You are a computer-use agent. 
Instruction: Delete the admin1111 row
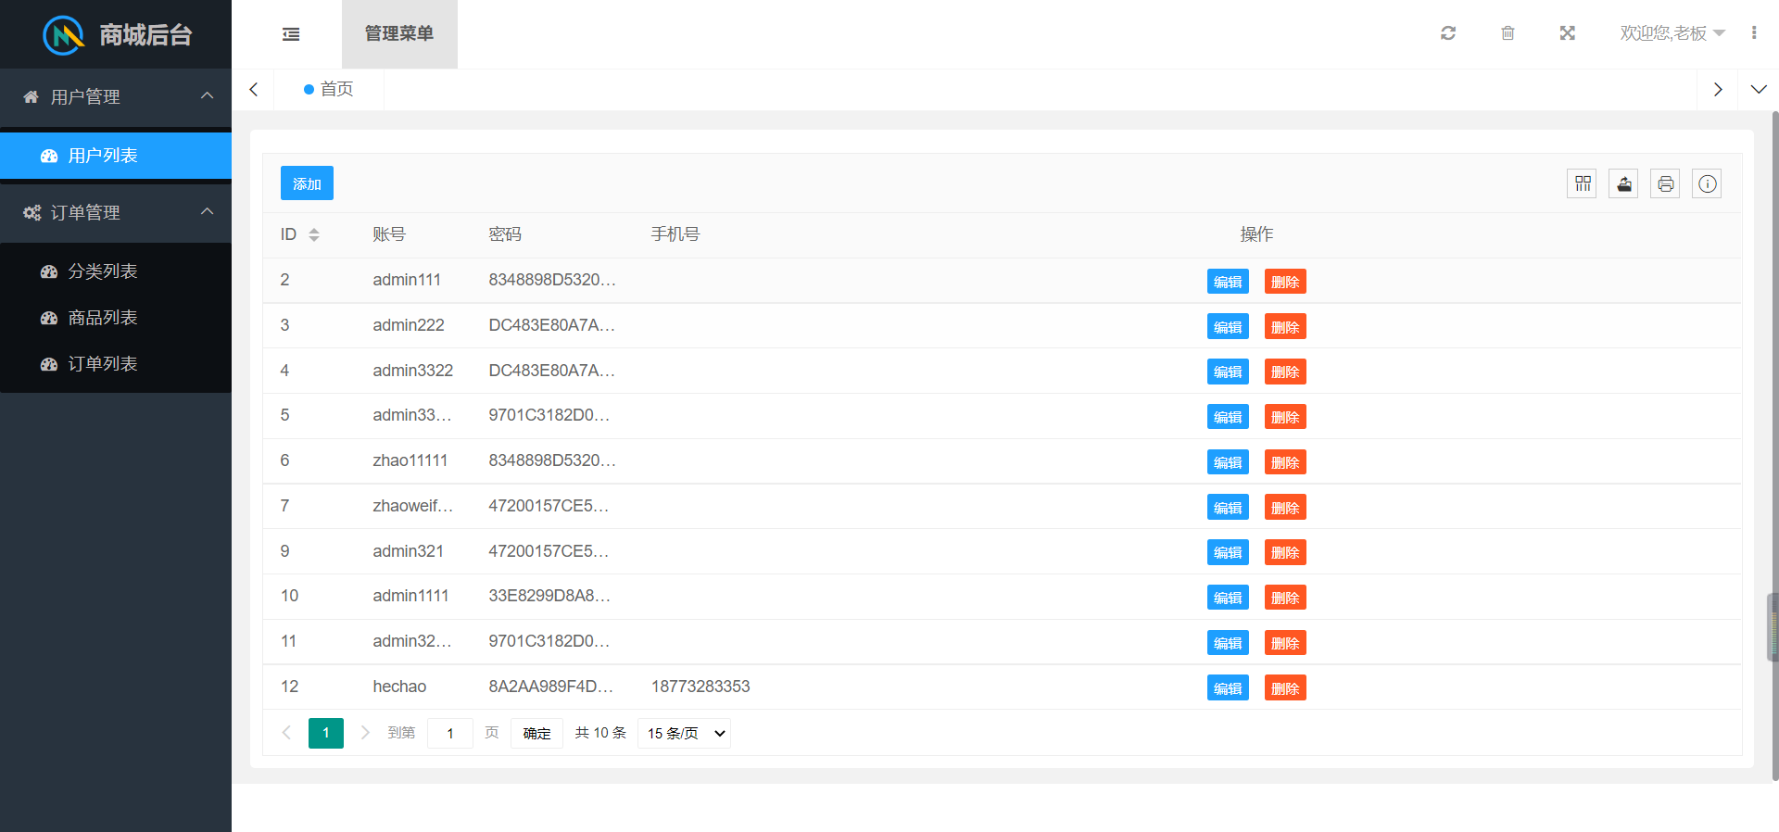pyautogui.click(x=1285, y=598)
